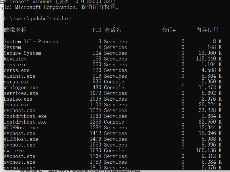Screen dimensions: 230x172
Task: Click memory value 2,976 K of LsaIso.exe
Action: [212, 99]
